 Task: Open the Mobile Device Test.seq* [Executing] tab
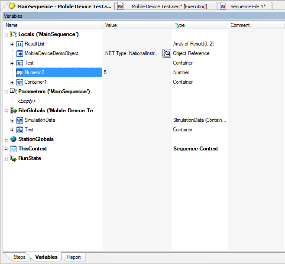(x=168, y=7)
